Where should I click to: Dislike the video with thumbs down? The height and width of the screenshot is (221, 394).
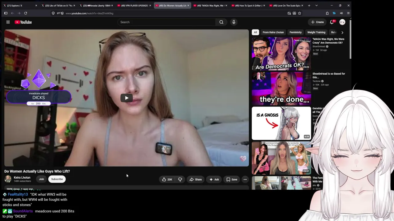tap(180, 180)
